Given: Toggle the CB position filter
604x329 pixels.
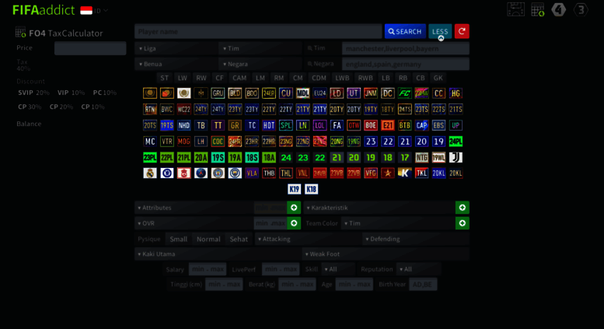Looking at the screenshot, I should click(x=421, y=78).
